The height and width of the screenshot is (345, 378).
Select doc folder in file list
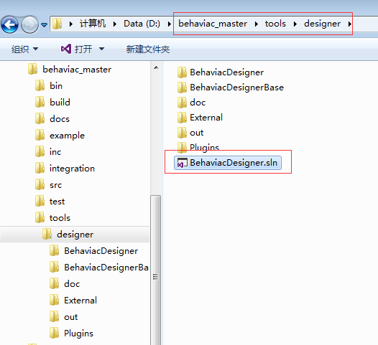tap(198, 103)
